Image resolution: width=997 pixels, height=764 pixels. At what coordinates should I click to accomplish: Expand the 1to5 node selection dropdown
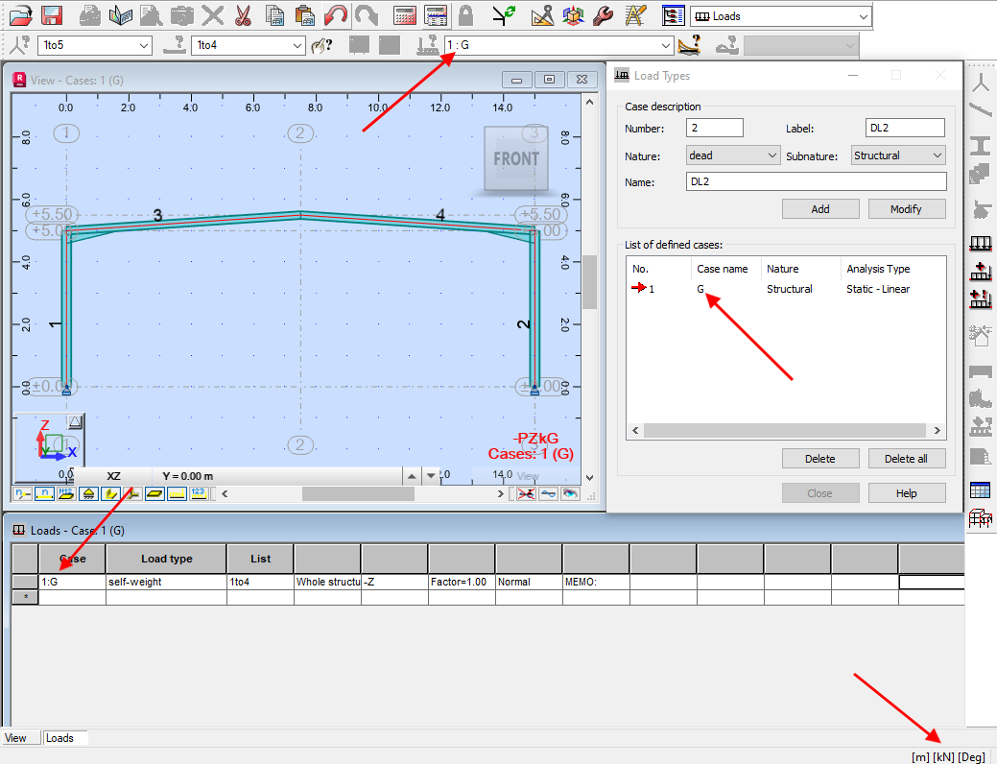click(144, 46)
